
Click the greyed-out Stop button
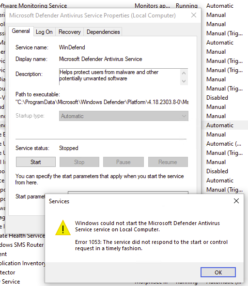[x=79, y=162]
